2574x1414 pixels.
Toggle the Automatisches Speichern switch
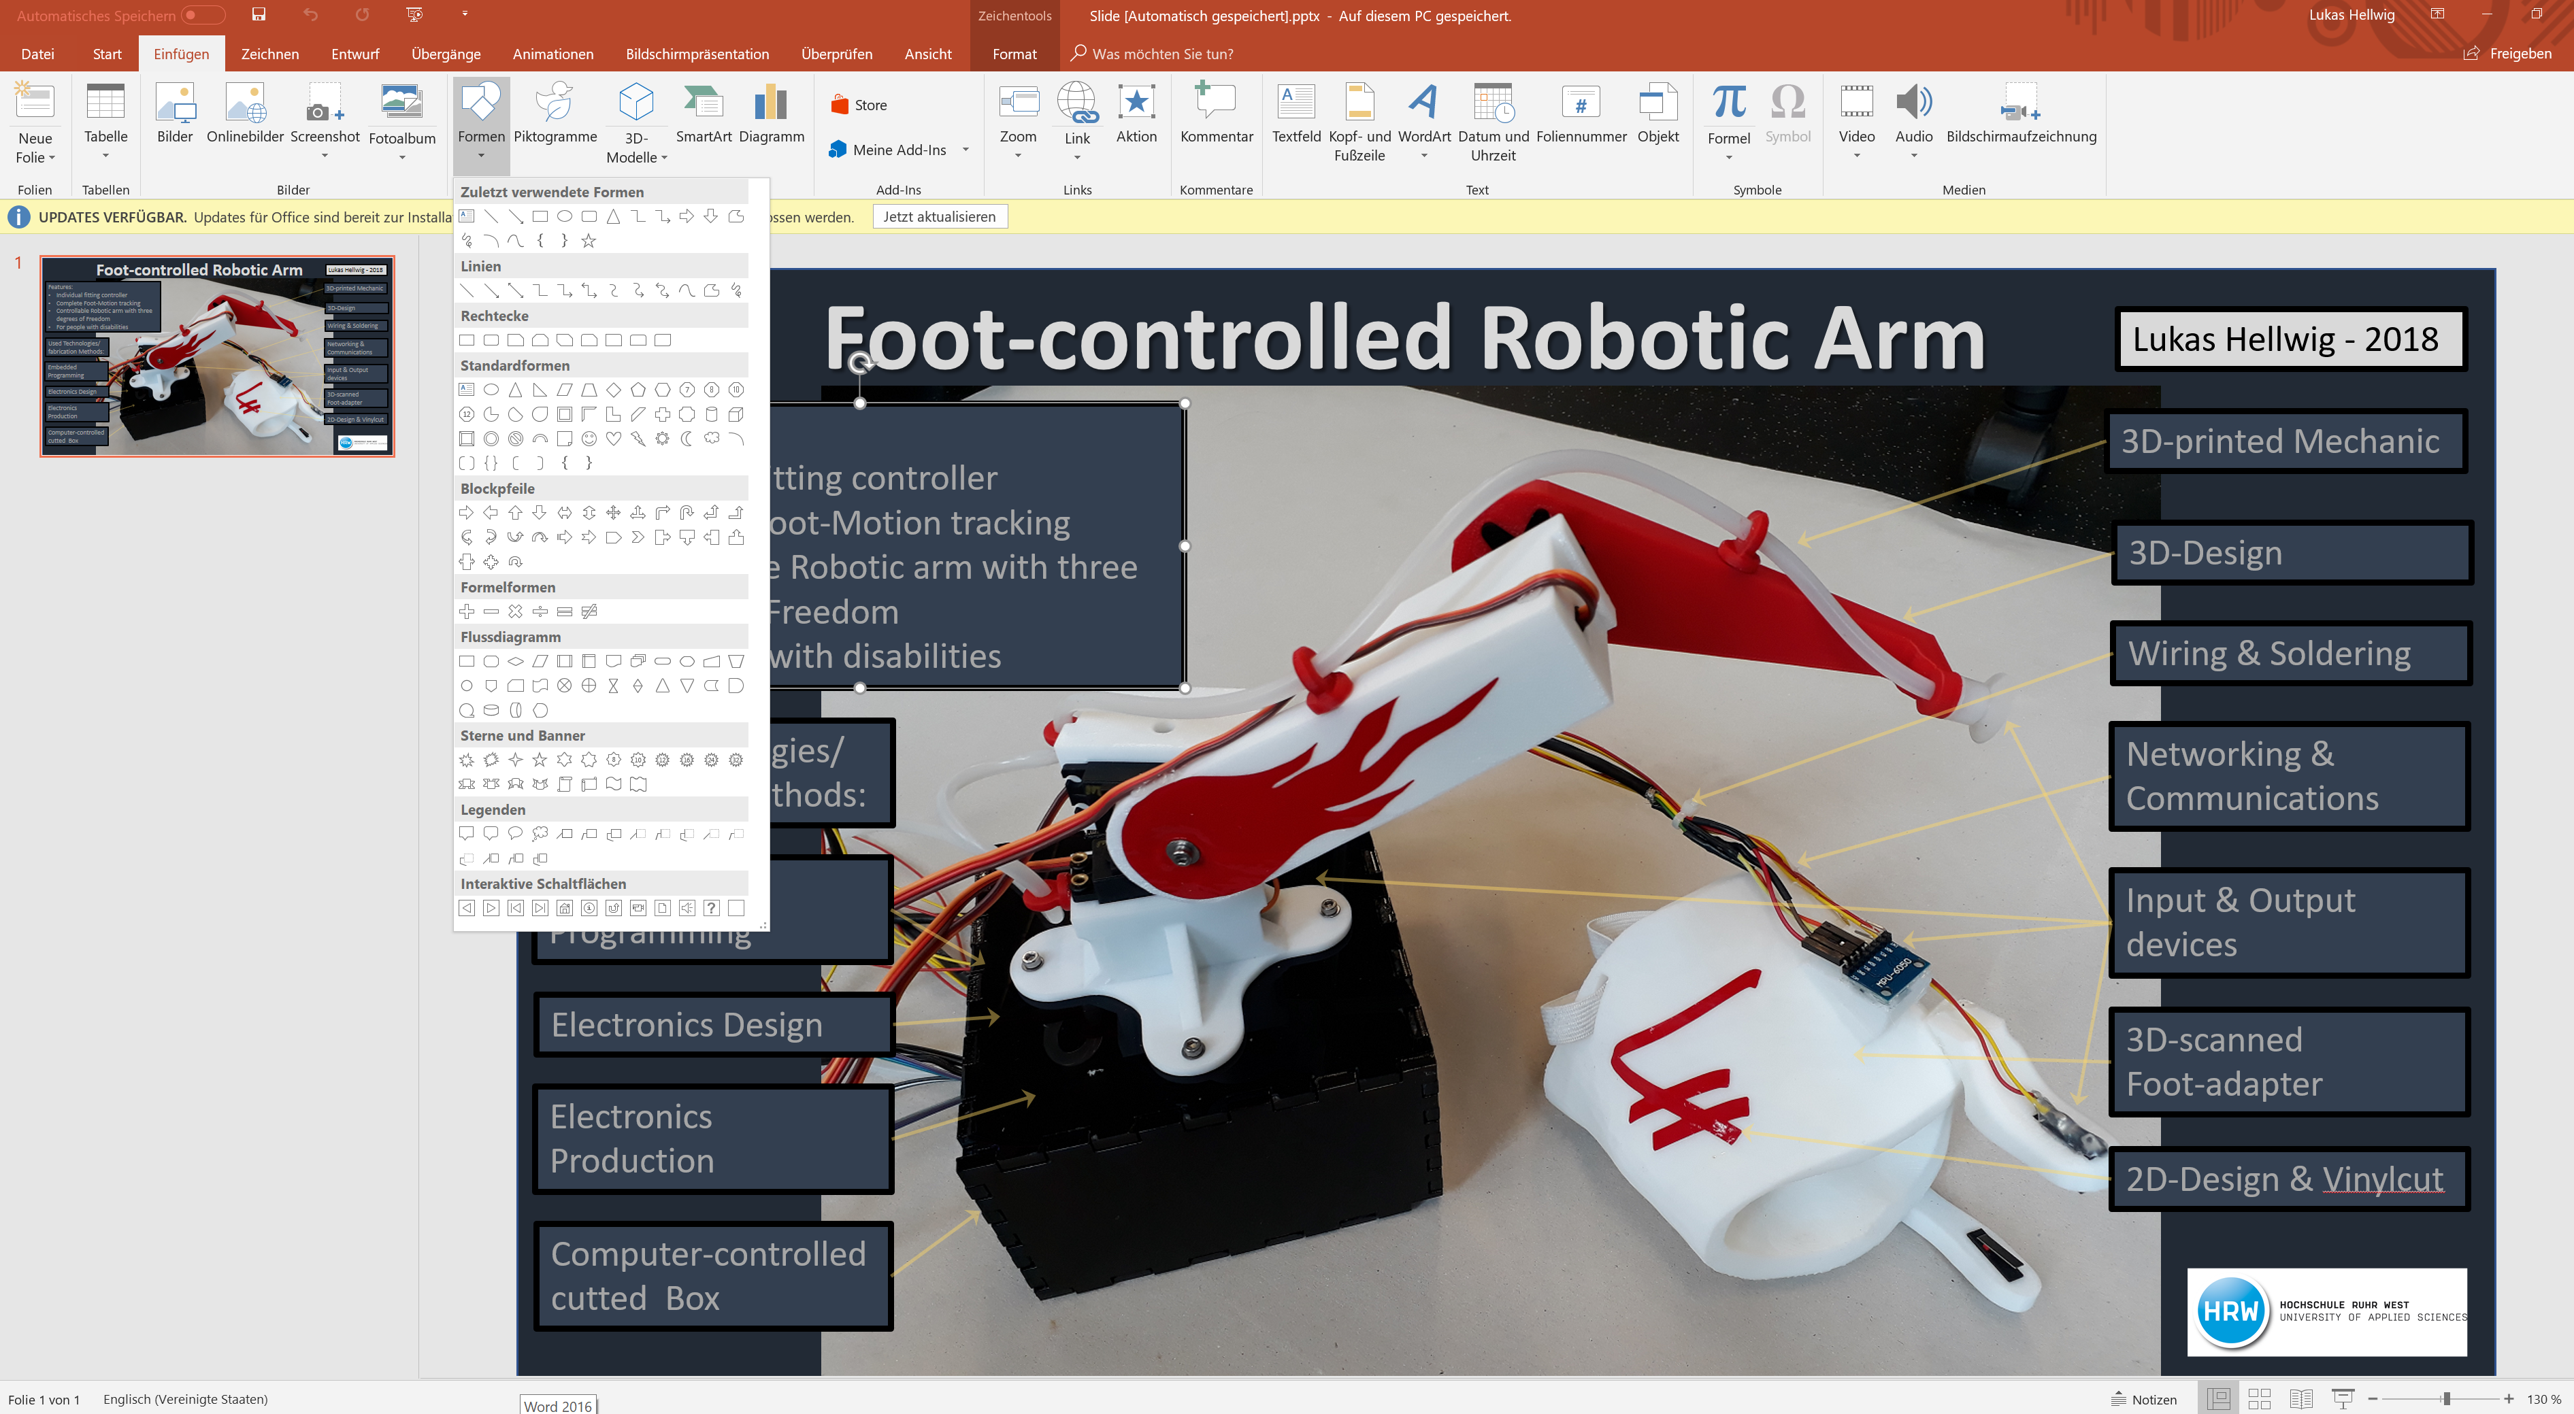203,15
